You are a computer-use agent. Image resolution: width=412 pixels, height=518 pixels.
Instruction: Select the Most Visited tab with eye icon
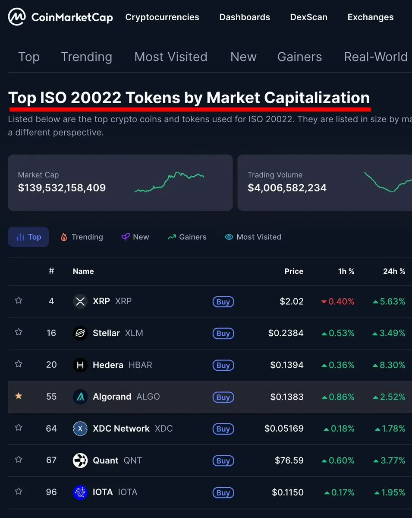(x=253, y=237)
